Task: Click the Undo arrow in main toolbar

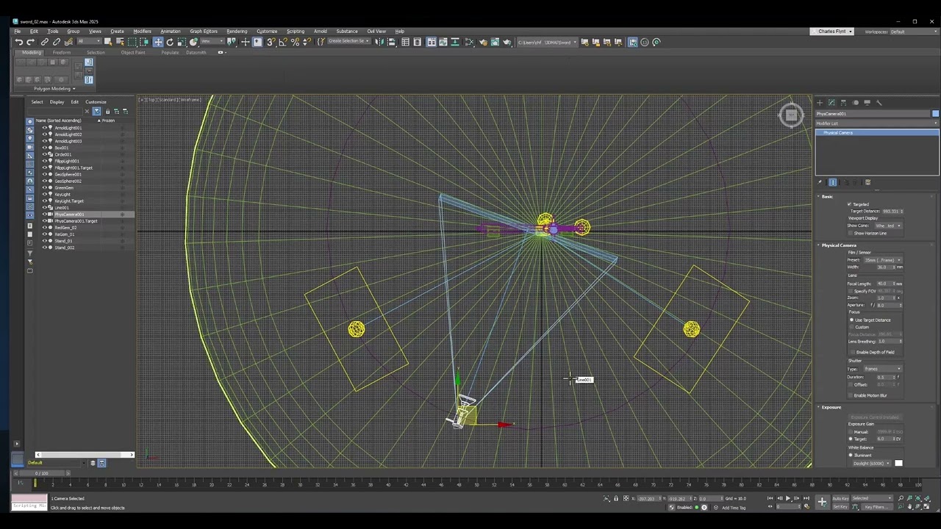Action: coord(18,42)
